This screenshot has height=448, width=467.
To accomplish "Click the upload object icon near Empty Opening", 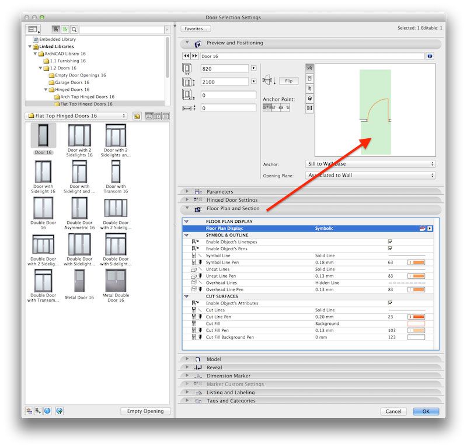I will [x=60, y=411].
